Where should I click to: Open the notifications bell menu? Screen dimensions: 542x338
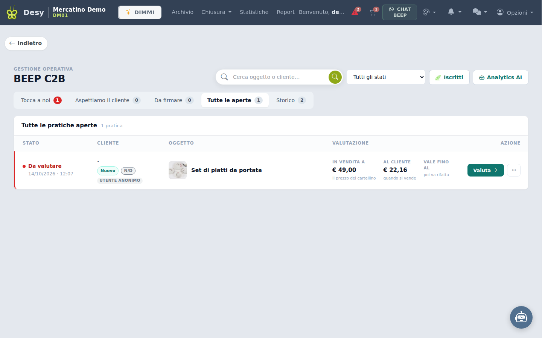454,12
